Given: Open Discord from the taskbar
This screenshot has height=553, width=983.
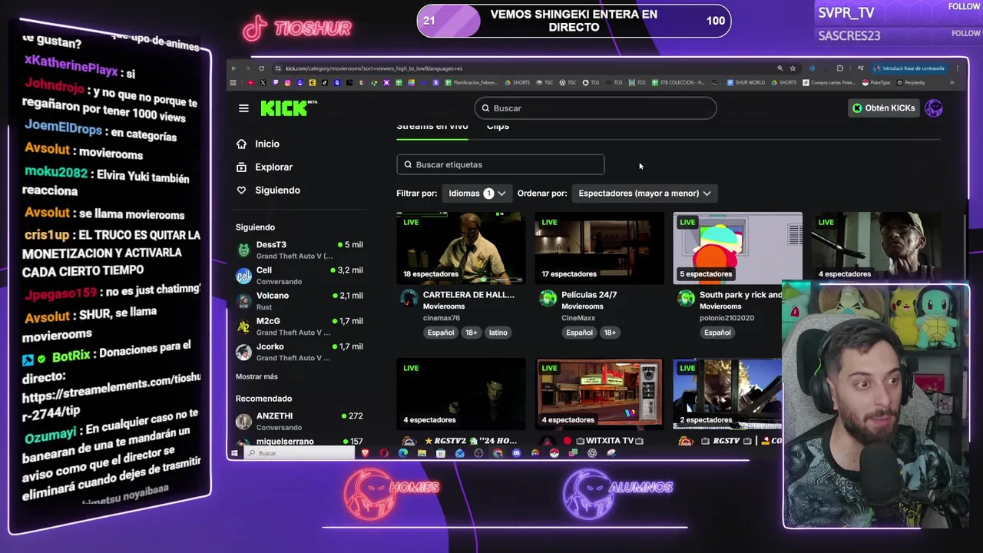Looking at the screenshot, I should (516, 453).
